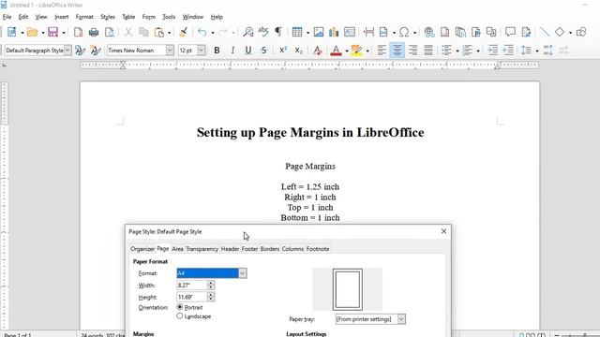Screen dimensions: 600x337
Task: Toggle Print Preview icon
Action: [x=110, y=32]
